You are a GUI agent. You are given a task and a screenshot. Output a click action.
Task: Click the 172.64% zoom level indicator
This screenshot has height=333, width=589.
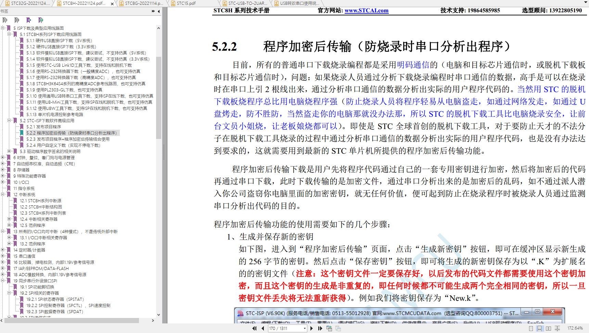575,328
